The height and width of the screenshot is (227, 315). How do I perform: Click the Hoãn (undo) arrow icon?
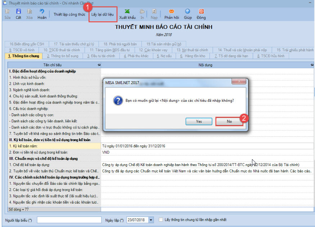point(42,11)
